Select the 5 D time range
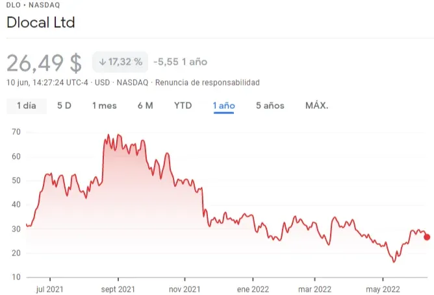 [64, 106]
